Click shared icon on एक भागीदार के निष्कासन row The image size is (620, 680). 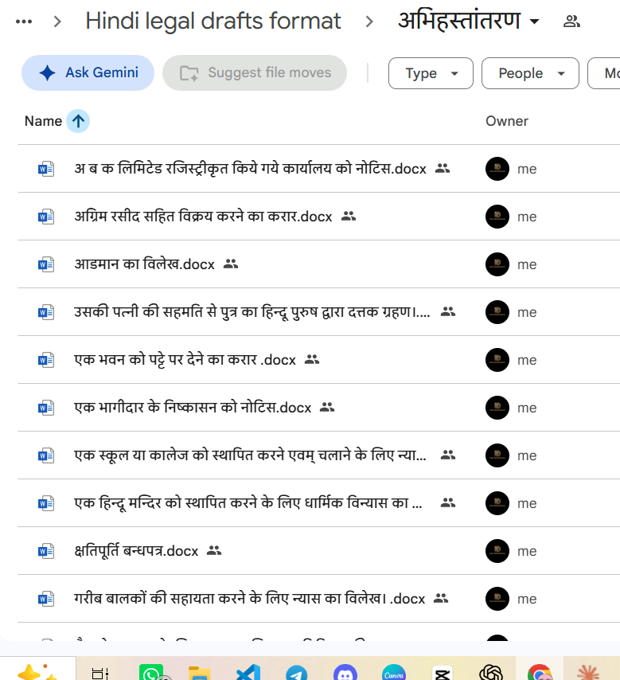coord(327,407)
